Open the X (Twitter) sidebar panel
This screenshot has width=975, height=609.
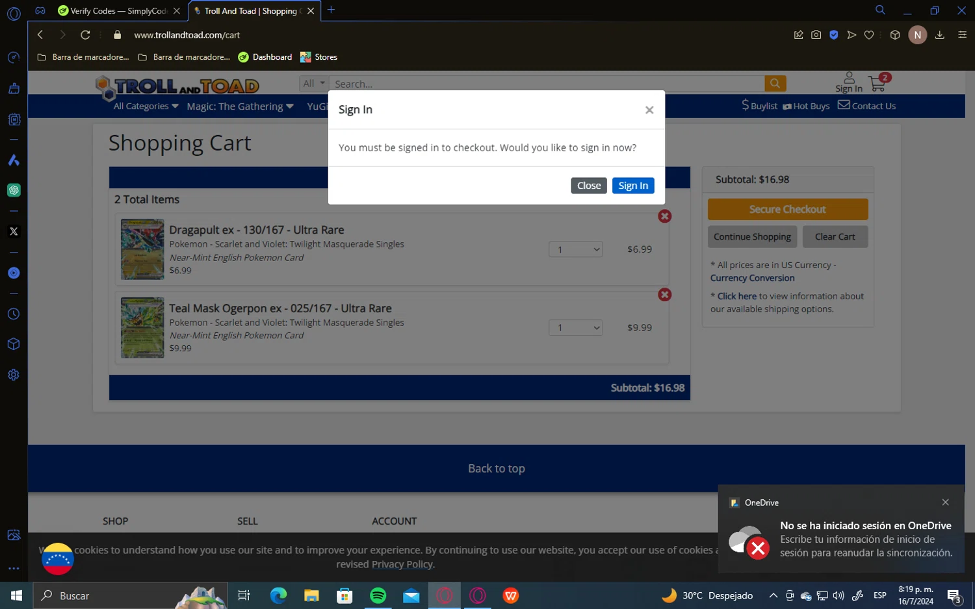(x=14, y=231)
